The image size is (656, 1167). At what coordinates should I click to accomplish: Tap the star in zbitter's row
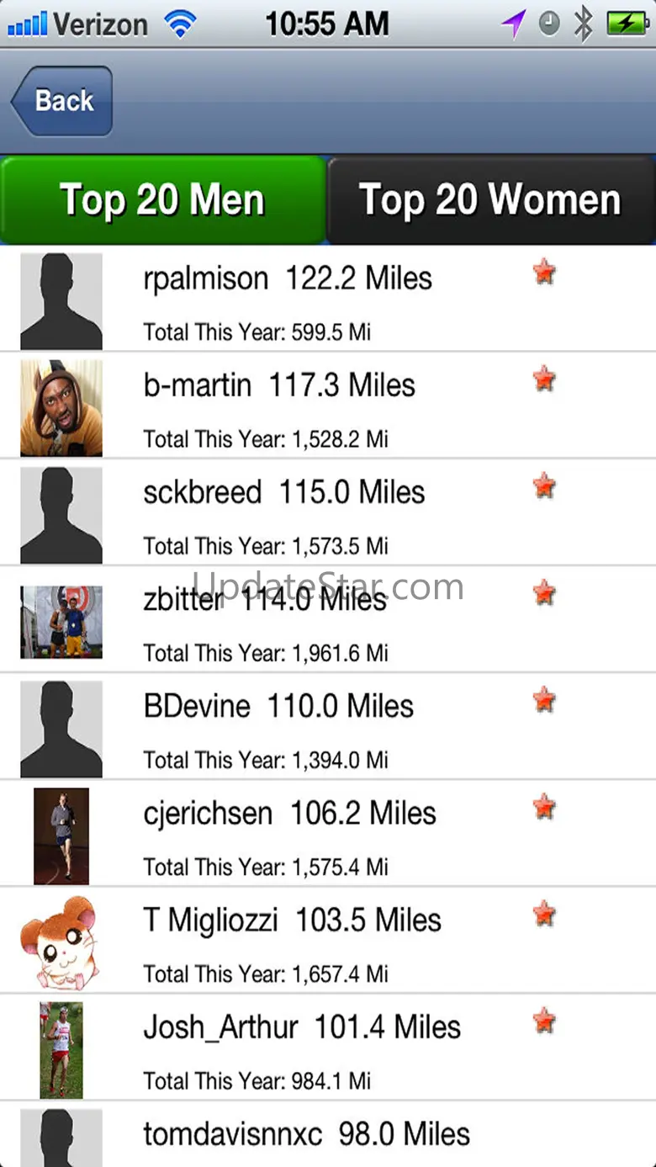pos(544,593)
